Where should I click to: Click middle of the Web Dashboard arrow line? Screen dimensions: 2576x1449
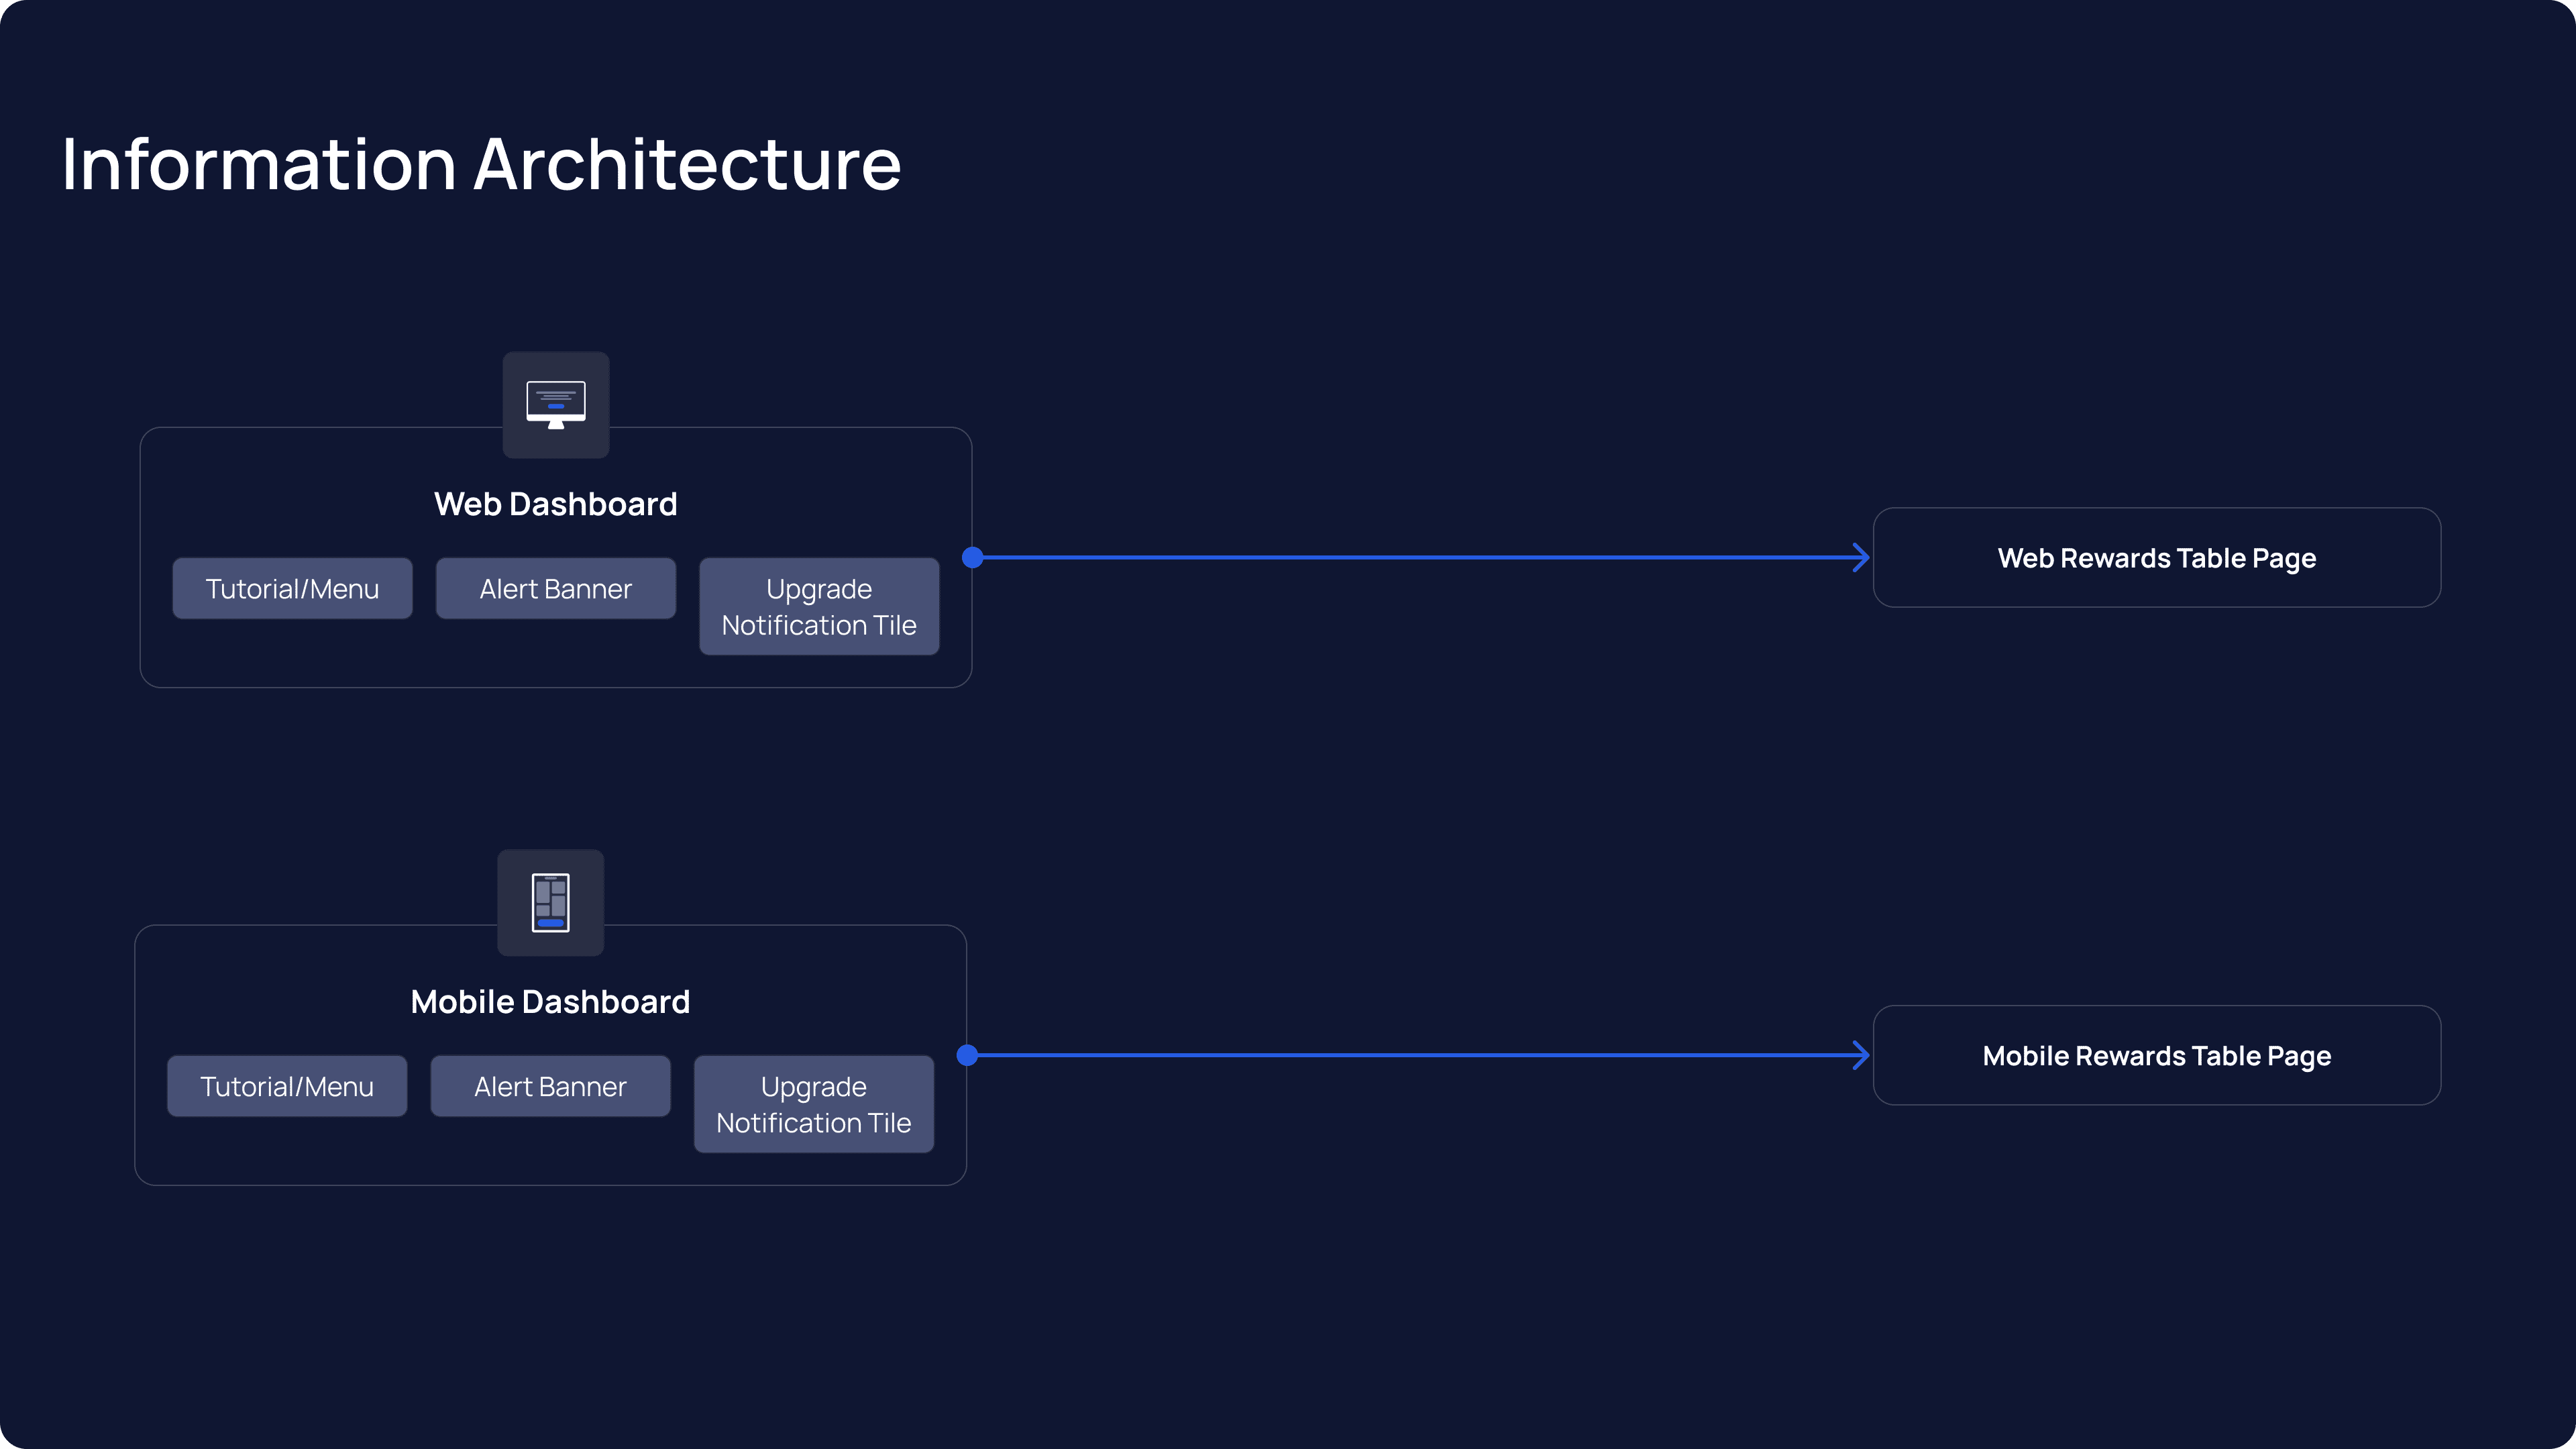point(1420,557)
